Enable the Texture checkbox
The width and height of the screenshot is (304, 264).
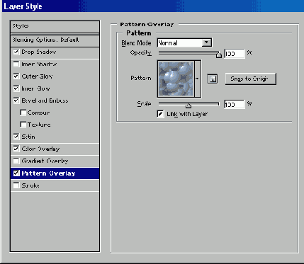(x=23, y=125)
